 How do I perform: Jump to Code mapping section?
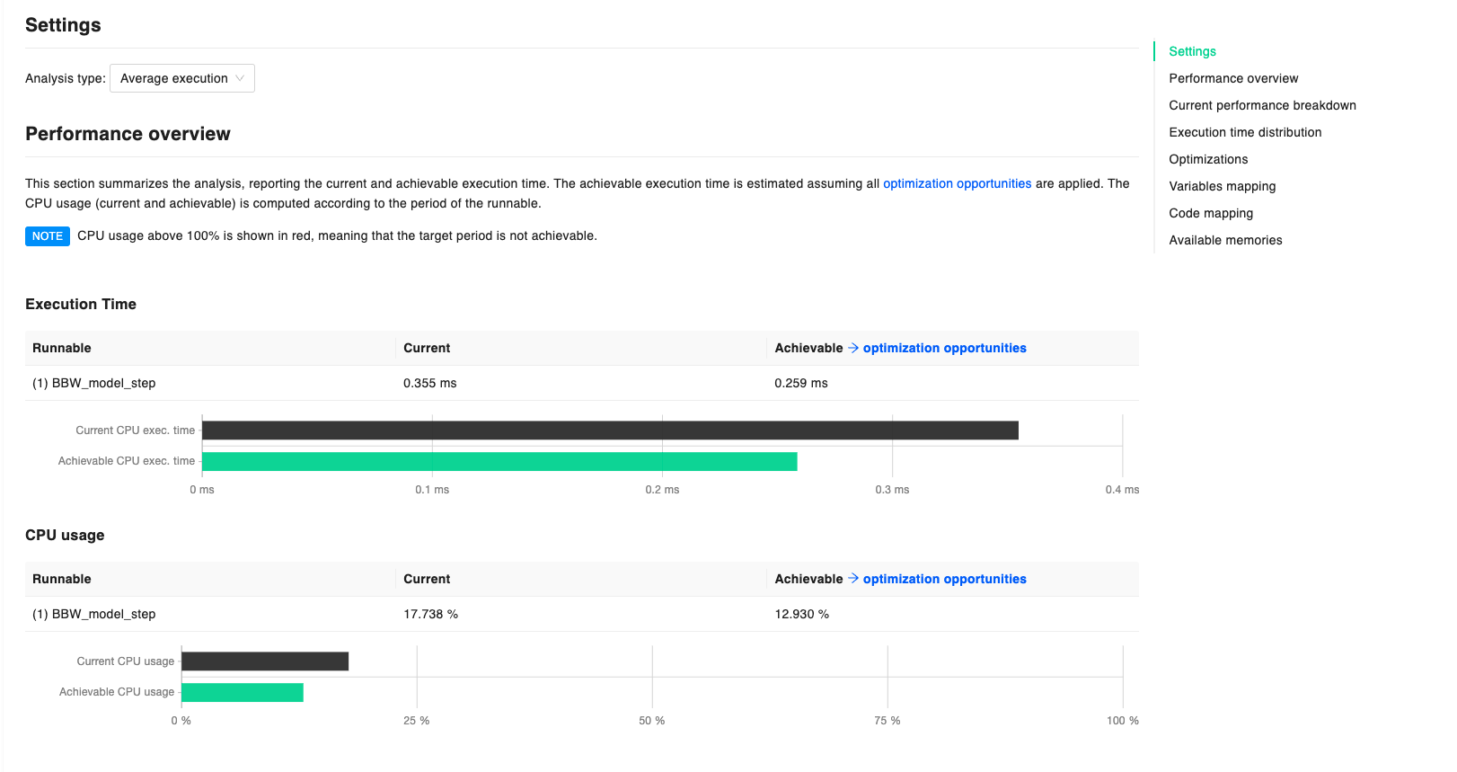1210,213
